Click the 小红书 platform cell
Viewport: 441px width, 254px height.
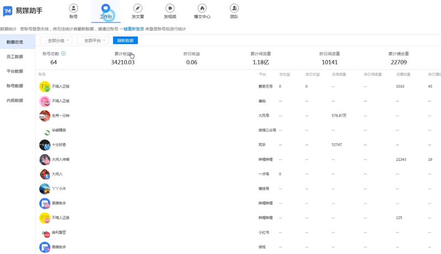point(264,233)
